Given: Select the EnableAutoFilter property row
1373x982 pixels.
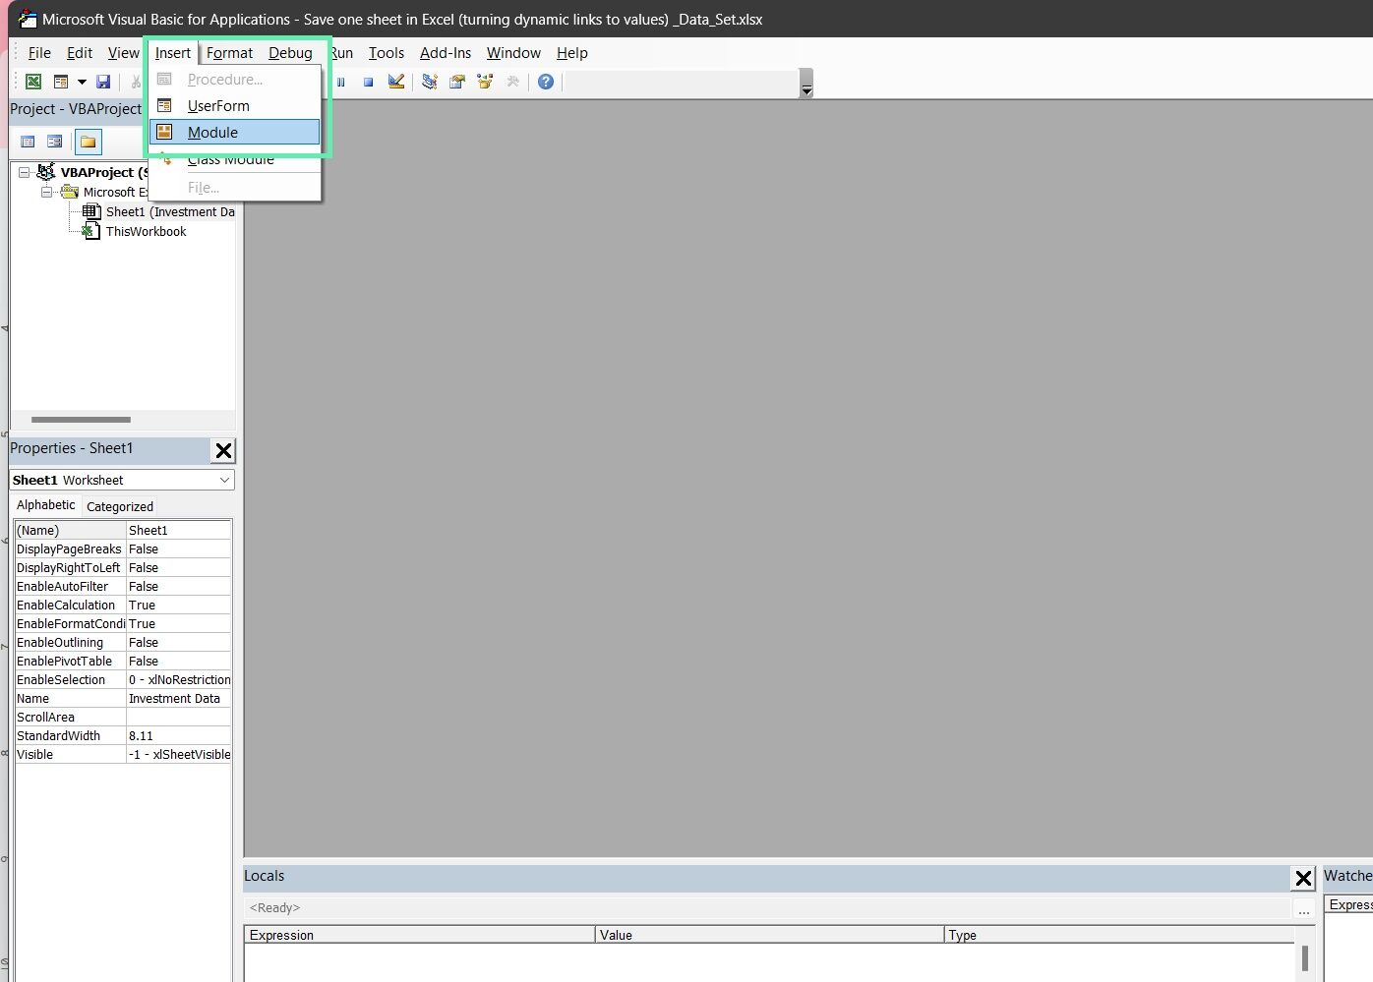Looking at the screenshot, I should pyautogui.click(x=123, y=586).
